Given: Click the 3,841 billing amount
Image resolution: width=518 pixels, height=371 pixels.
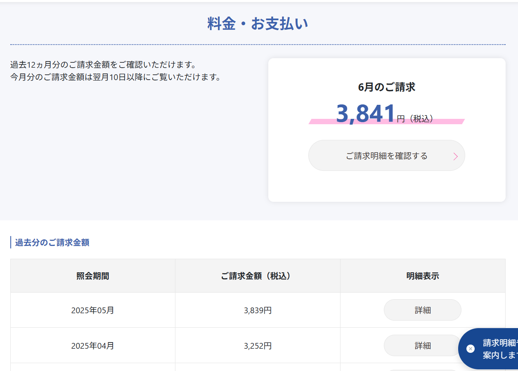Looking at the screenshot, I should click(366, 113).
